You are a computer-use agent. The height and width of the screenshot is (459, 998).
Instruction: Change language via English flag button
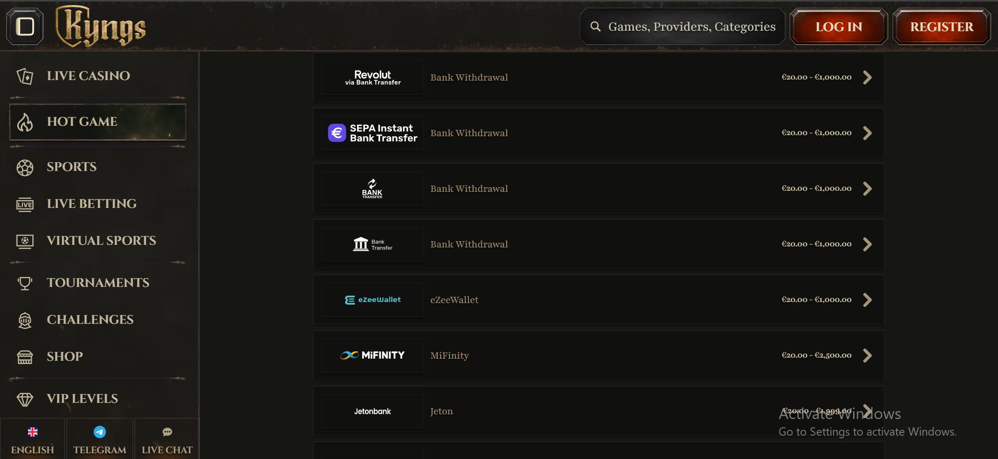(32, 439)
